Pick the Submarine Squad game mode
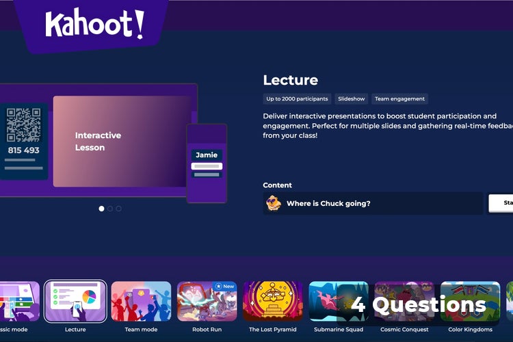 point(339,301)
